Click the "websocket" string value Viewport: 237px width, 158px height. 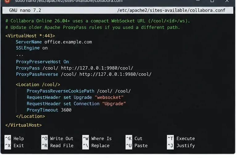109,98
